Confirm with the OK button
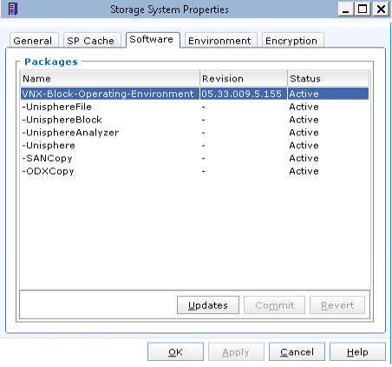392x367 pixels. [x=175, y=351]
